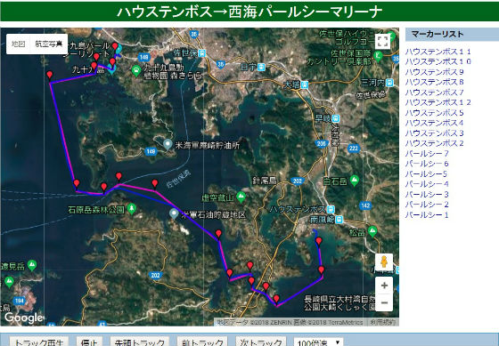
Task: Open ハウステンボス７ marker link
Action: click(435, 93)
